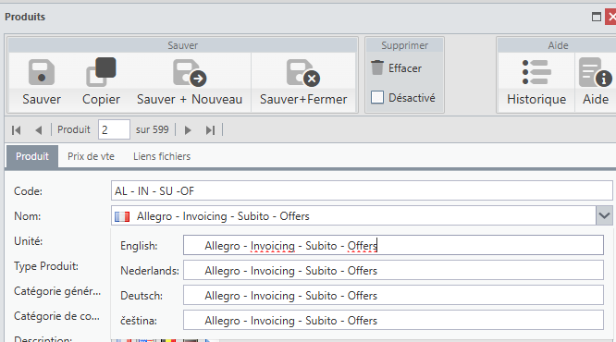Click the Produits window title
The height and width of the screenshot is (342, 616).
(x=25, y=17)
